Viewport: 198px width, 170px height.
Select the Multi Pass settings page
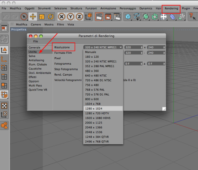(x=35, y=86)
